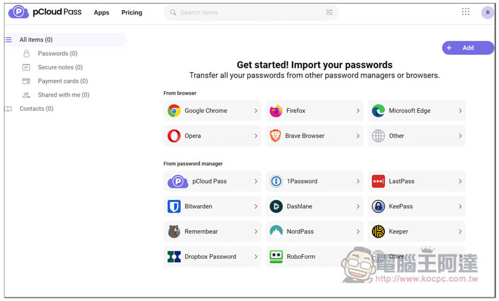This screenshot has width=499, height=301.
Task: Open the Apps menu item
Action: tap(101, 12)
